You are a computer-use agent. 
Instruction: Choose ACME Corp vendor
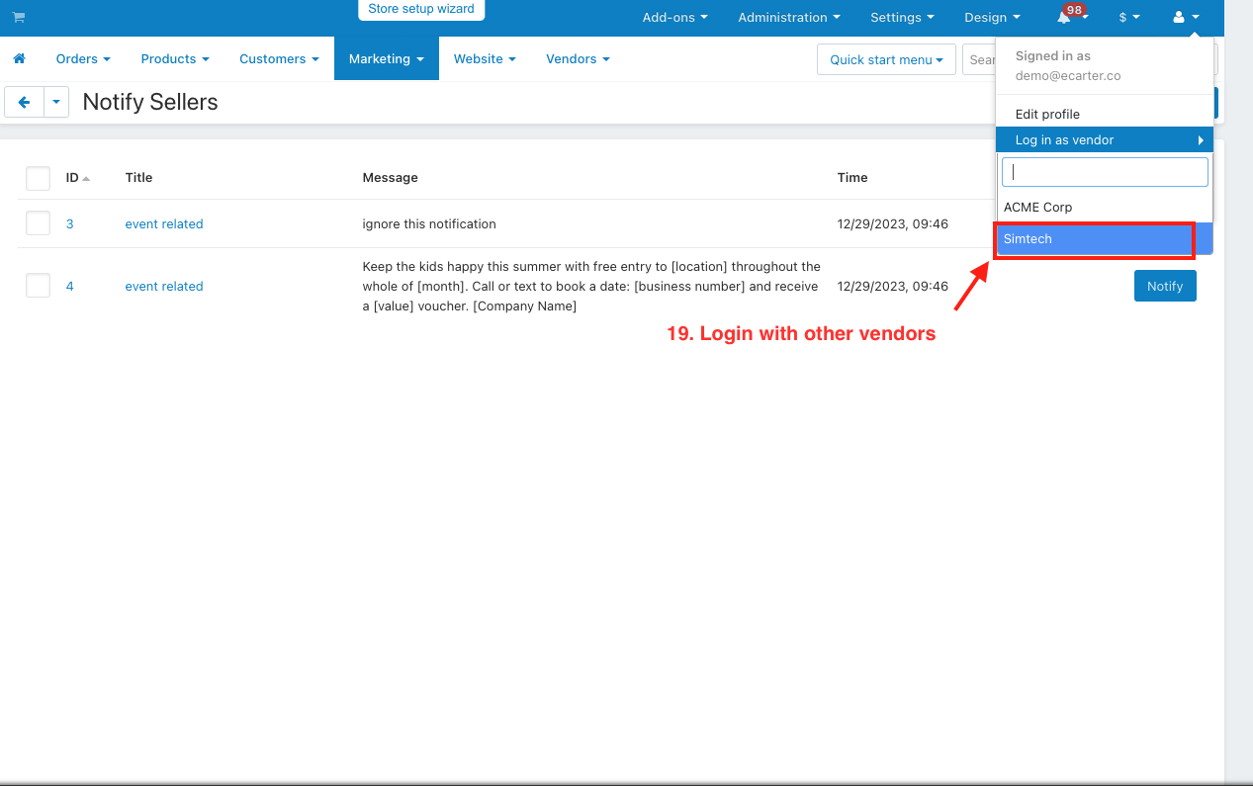click(x=1104, y=208)
